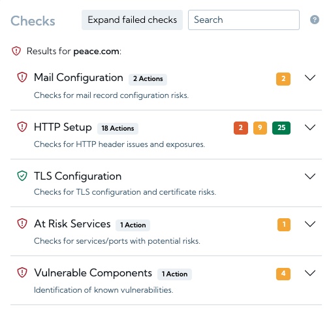Click the Mail Configuration red shield icon
331x311 pixels.
(22, 77)
